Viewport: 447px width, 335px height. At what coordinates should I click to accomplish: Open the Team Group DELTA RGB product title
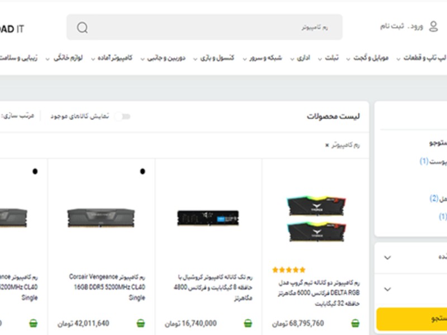click(x=318, y=293)
